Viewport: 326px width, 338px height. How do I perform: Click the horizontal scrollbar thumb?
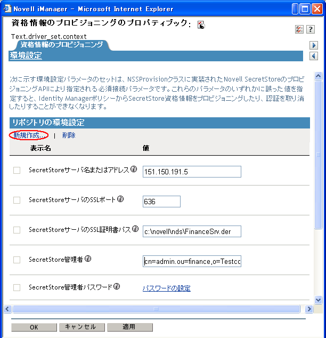pyautogui.click(x=156, y=309)
